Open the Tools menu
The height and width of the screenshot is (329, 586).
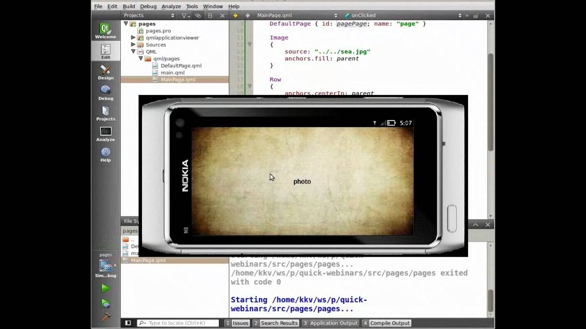192,6
